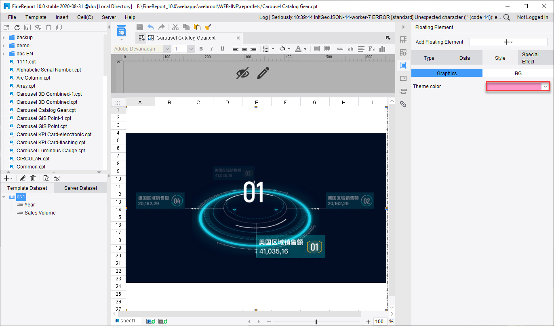Toggle bold formatting
Screen dimensions: 554x326
(x=201, y=49)
